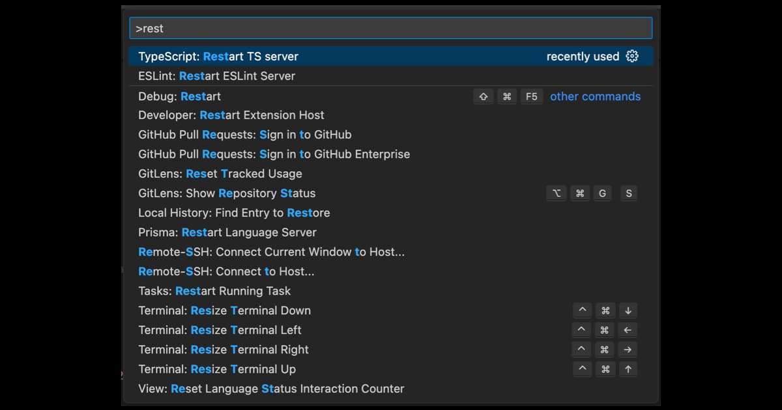Click the 'recently used' label
This screenshot has width=782, height=410.
(x=583, y=57)
